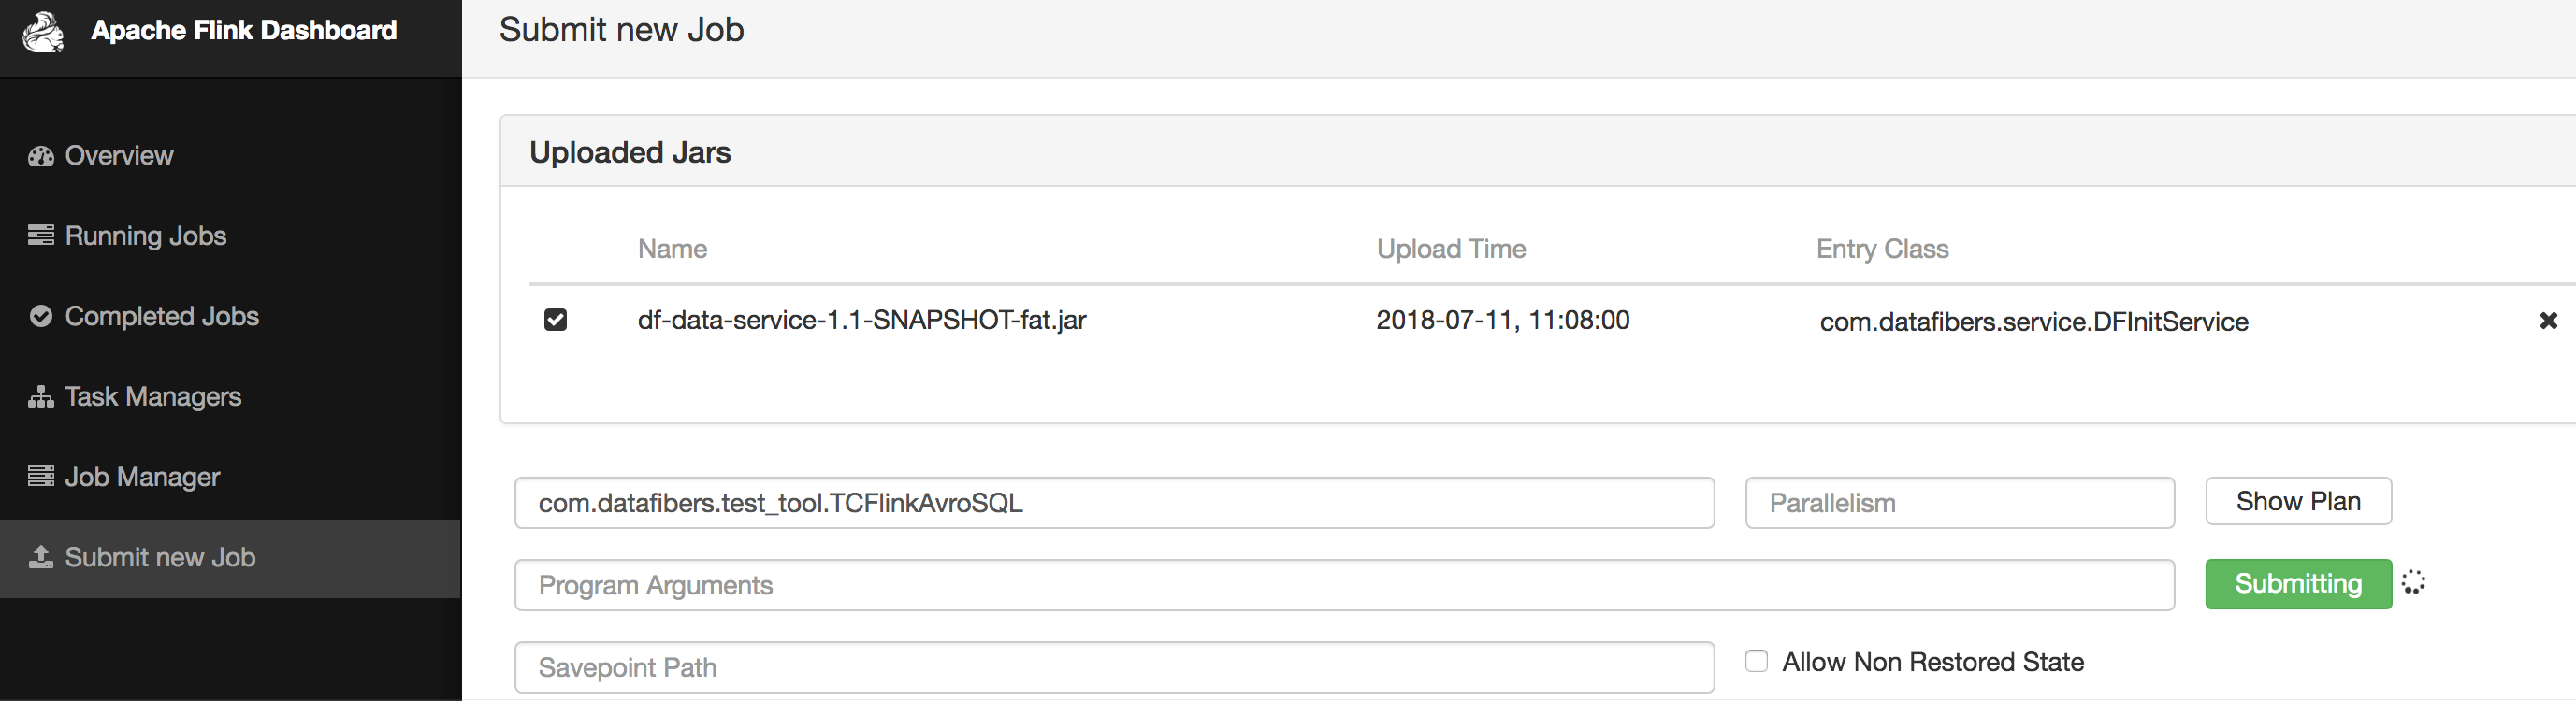The width and height of the screenshot is (2576, 701).
Task: Click the Submit new Job upload icon
Action: (41, 557)
